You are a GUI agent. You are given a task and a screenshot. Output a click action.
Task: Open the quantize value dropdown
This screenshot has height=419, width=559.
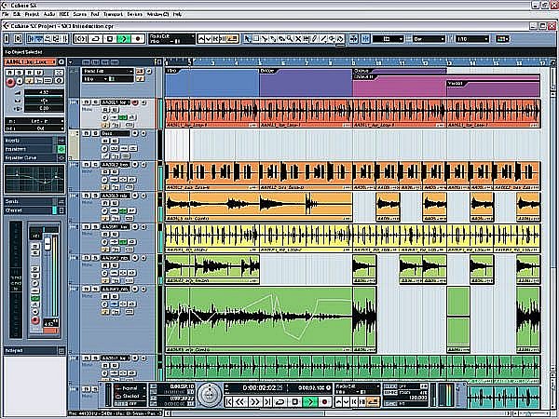pyautogui.click(x=472, y=39)
